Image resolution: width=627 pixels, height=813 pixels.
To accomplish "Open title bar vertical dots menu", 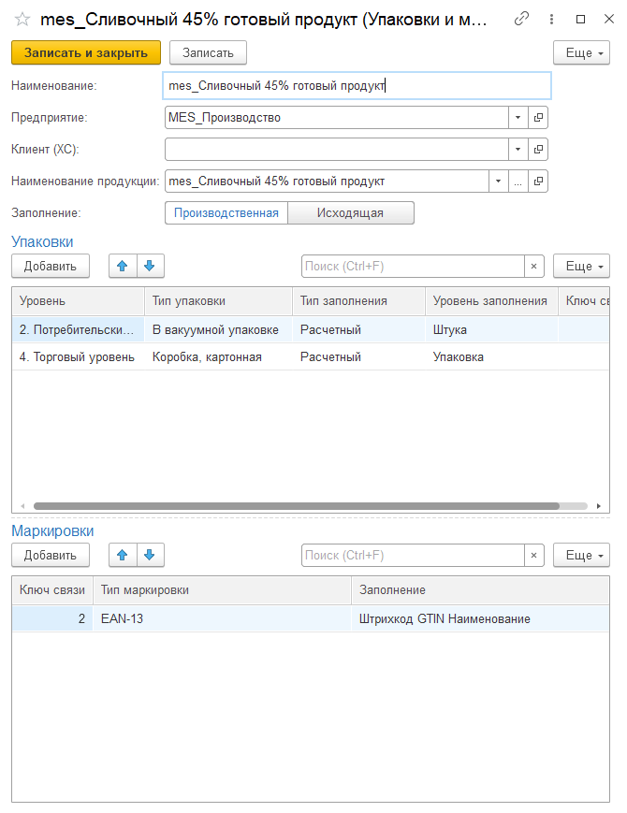I will (552, 19).
